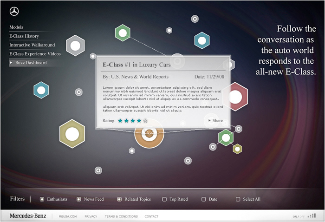Screen dimensions: 325x222
Task: Select the small olive hexagon node
Action: pyautogui.click(x=237, y=149)
